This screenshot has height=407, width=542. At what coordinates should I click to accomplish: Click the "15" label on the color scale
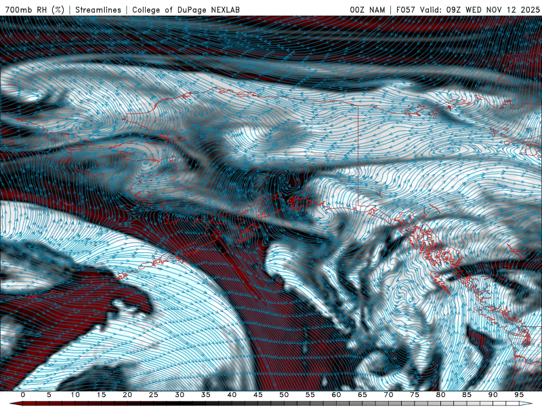(x=101, y=395)
